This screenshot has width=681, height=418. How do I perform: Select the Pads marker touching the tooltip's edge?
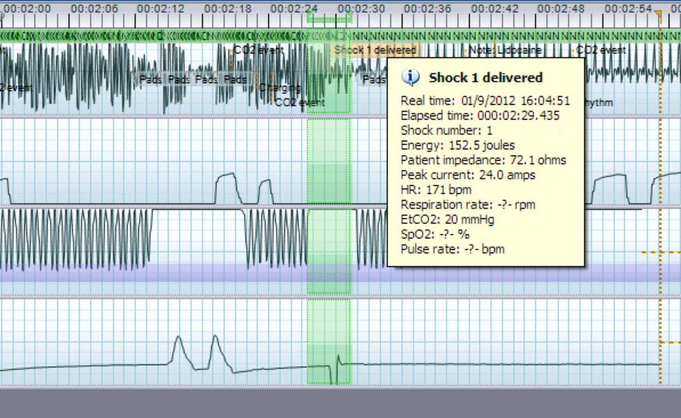374,79
